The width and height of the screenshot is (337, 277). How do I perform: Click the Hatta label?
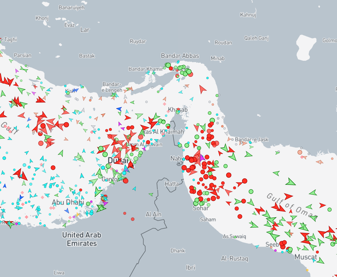click(172, 184)
